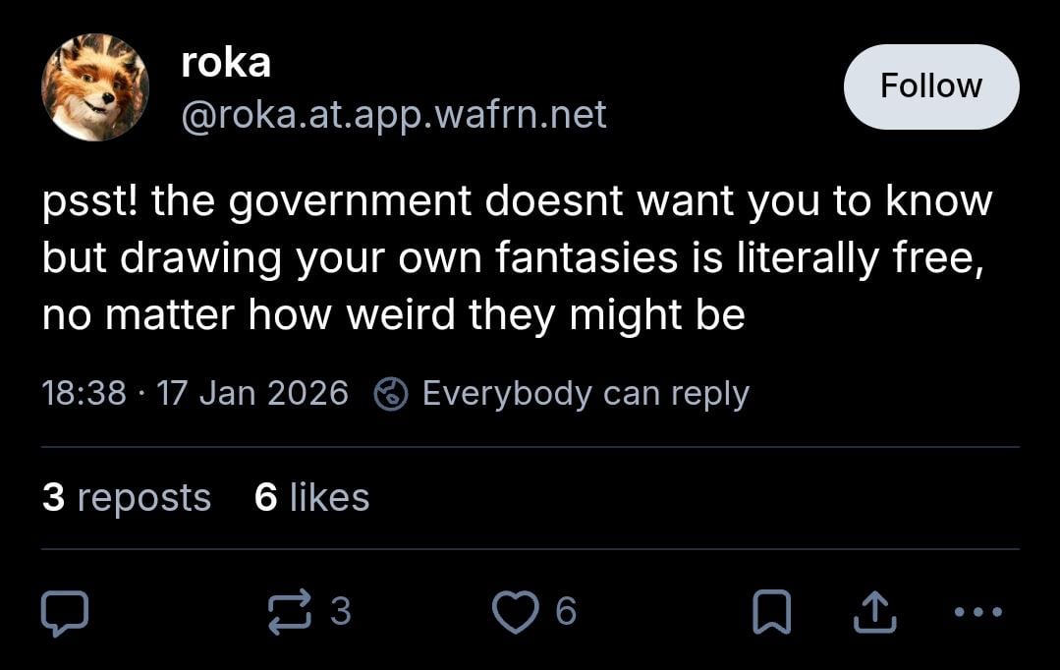Bookmark this post

coord(771,613)
